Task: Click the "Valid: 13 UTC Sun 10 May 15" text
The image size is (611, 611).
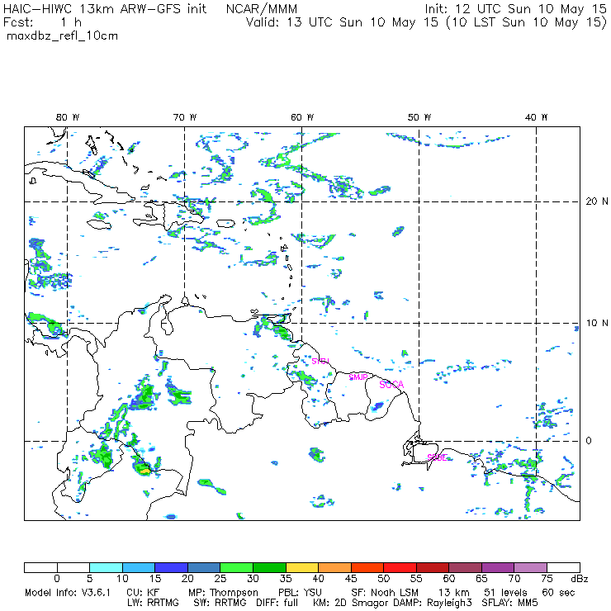Action: tap(342, 22)
